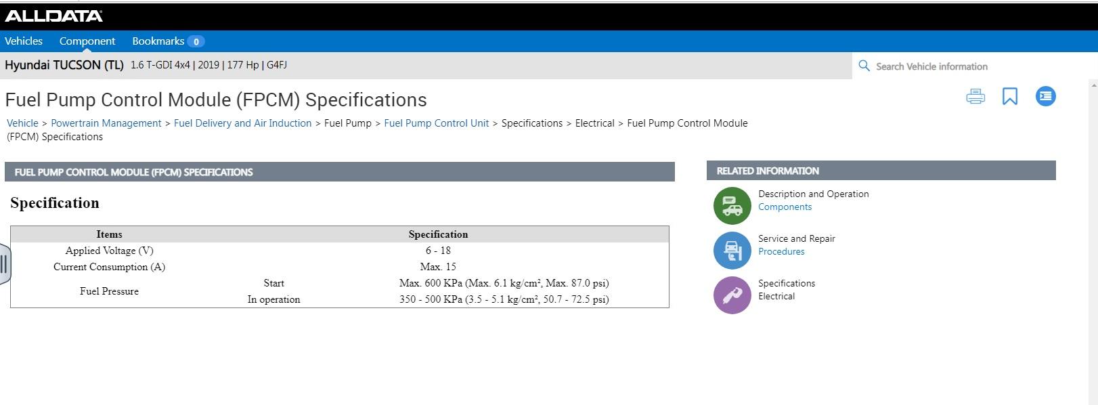Open the blue Service and Repair icon
The image size is (1098, 405).
(732, 250)
